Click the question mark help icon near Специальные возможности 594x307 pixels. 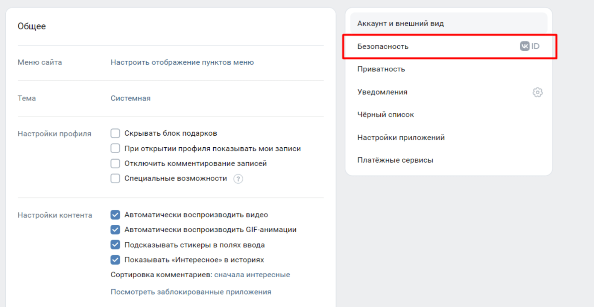[x=238, y=179]
